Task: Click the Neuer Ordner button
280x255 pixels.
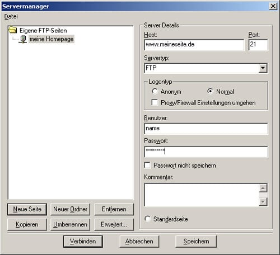Action: point(70,209)
